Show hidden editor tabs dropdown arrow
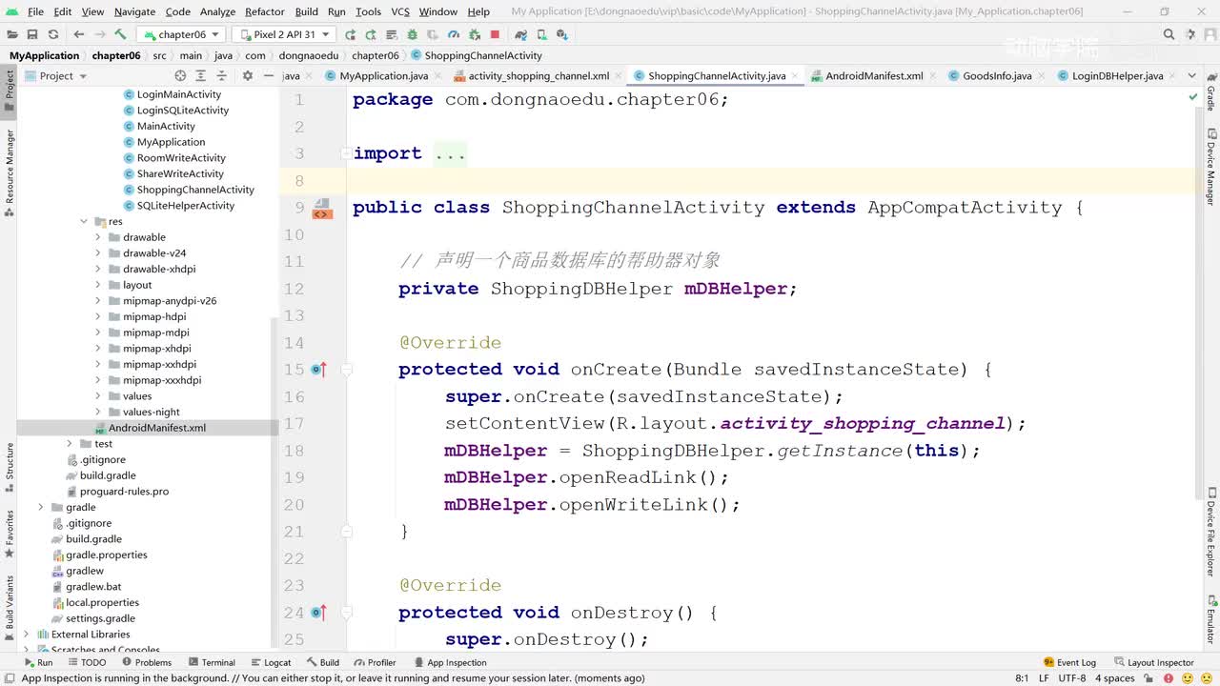The image size is (1220, 686). tap(1191, 75)
